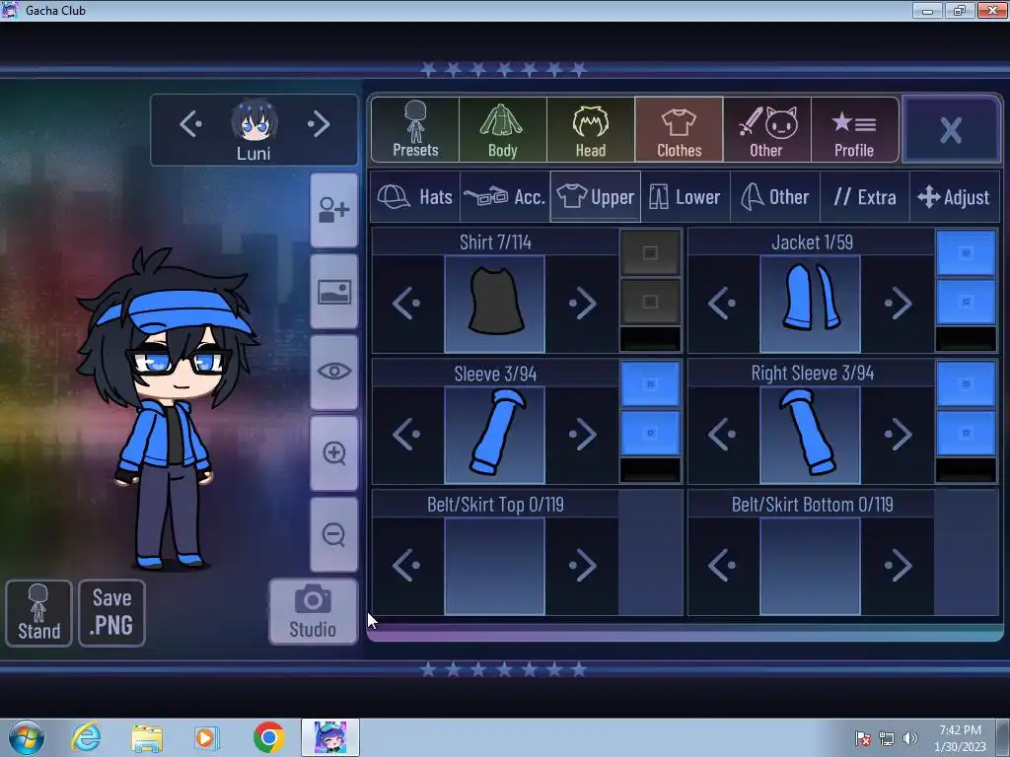The image size is (1010, 757).
Task: Launch Google Chrome from the taskbar
Action: click(269, 737)
